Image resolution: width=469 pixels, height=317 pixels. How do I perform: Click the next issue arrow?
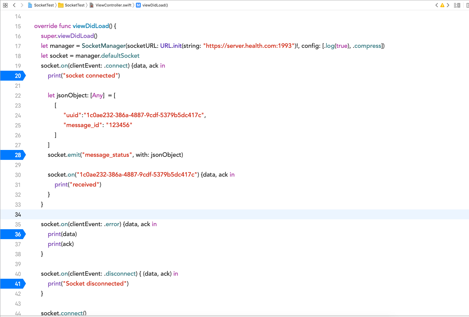tap(447, 5)
